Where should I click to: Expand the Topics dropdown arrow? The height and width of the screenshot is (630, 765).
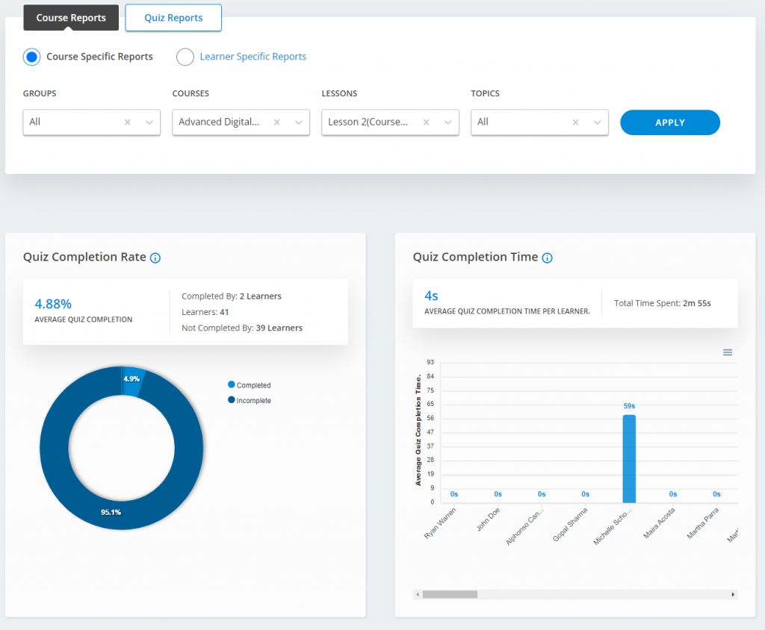click(x=597, y=122)
